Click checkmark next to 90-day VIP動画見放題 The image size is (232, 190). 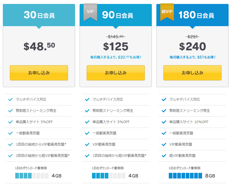coord(87,144)
